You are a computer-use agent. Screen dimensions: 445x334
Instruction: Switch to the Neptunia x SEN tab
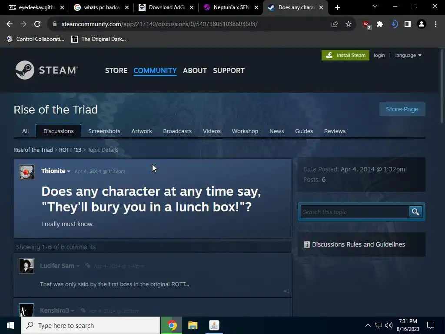pos(227,7)
